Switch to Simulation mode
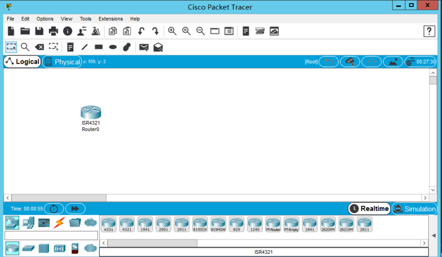Viewport: 442px width, 257px height. coord(414,209)
